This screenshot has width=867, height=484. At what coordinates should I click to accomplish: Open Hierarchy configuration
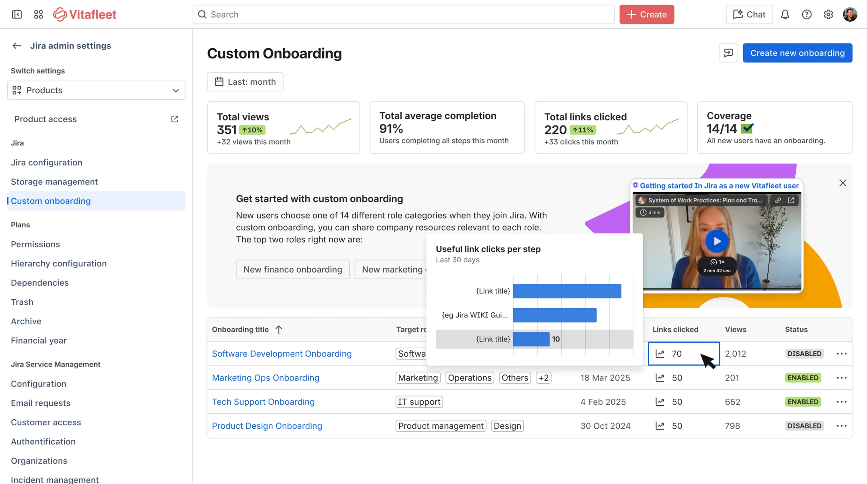(59, 264)
